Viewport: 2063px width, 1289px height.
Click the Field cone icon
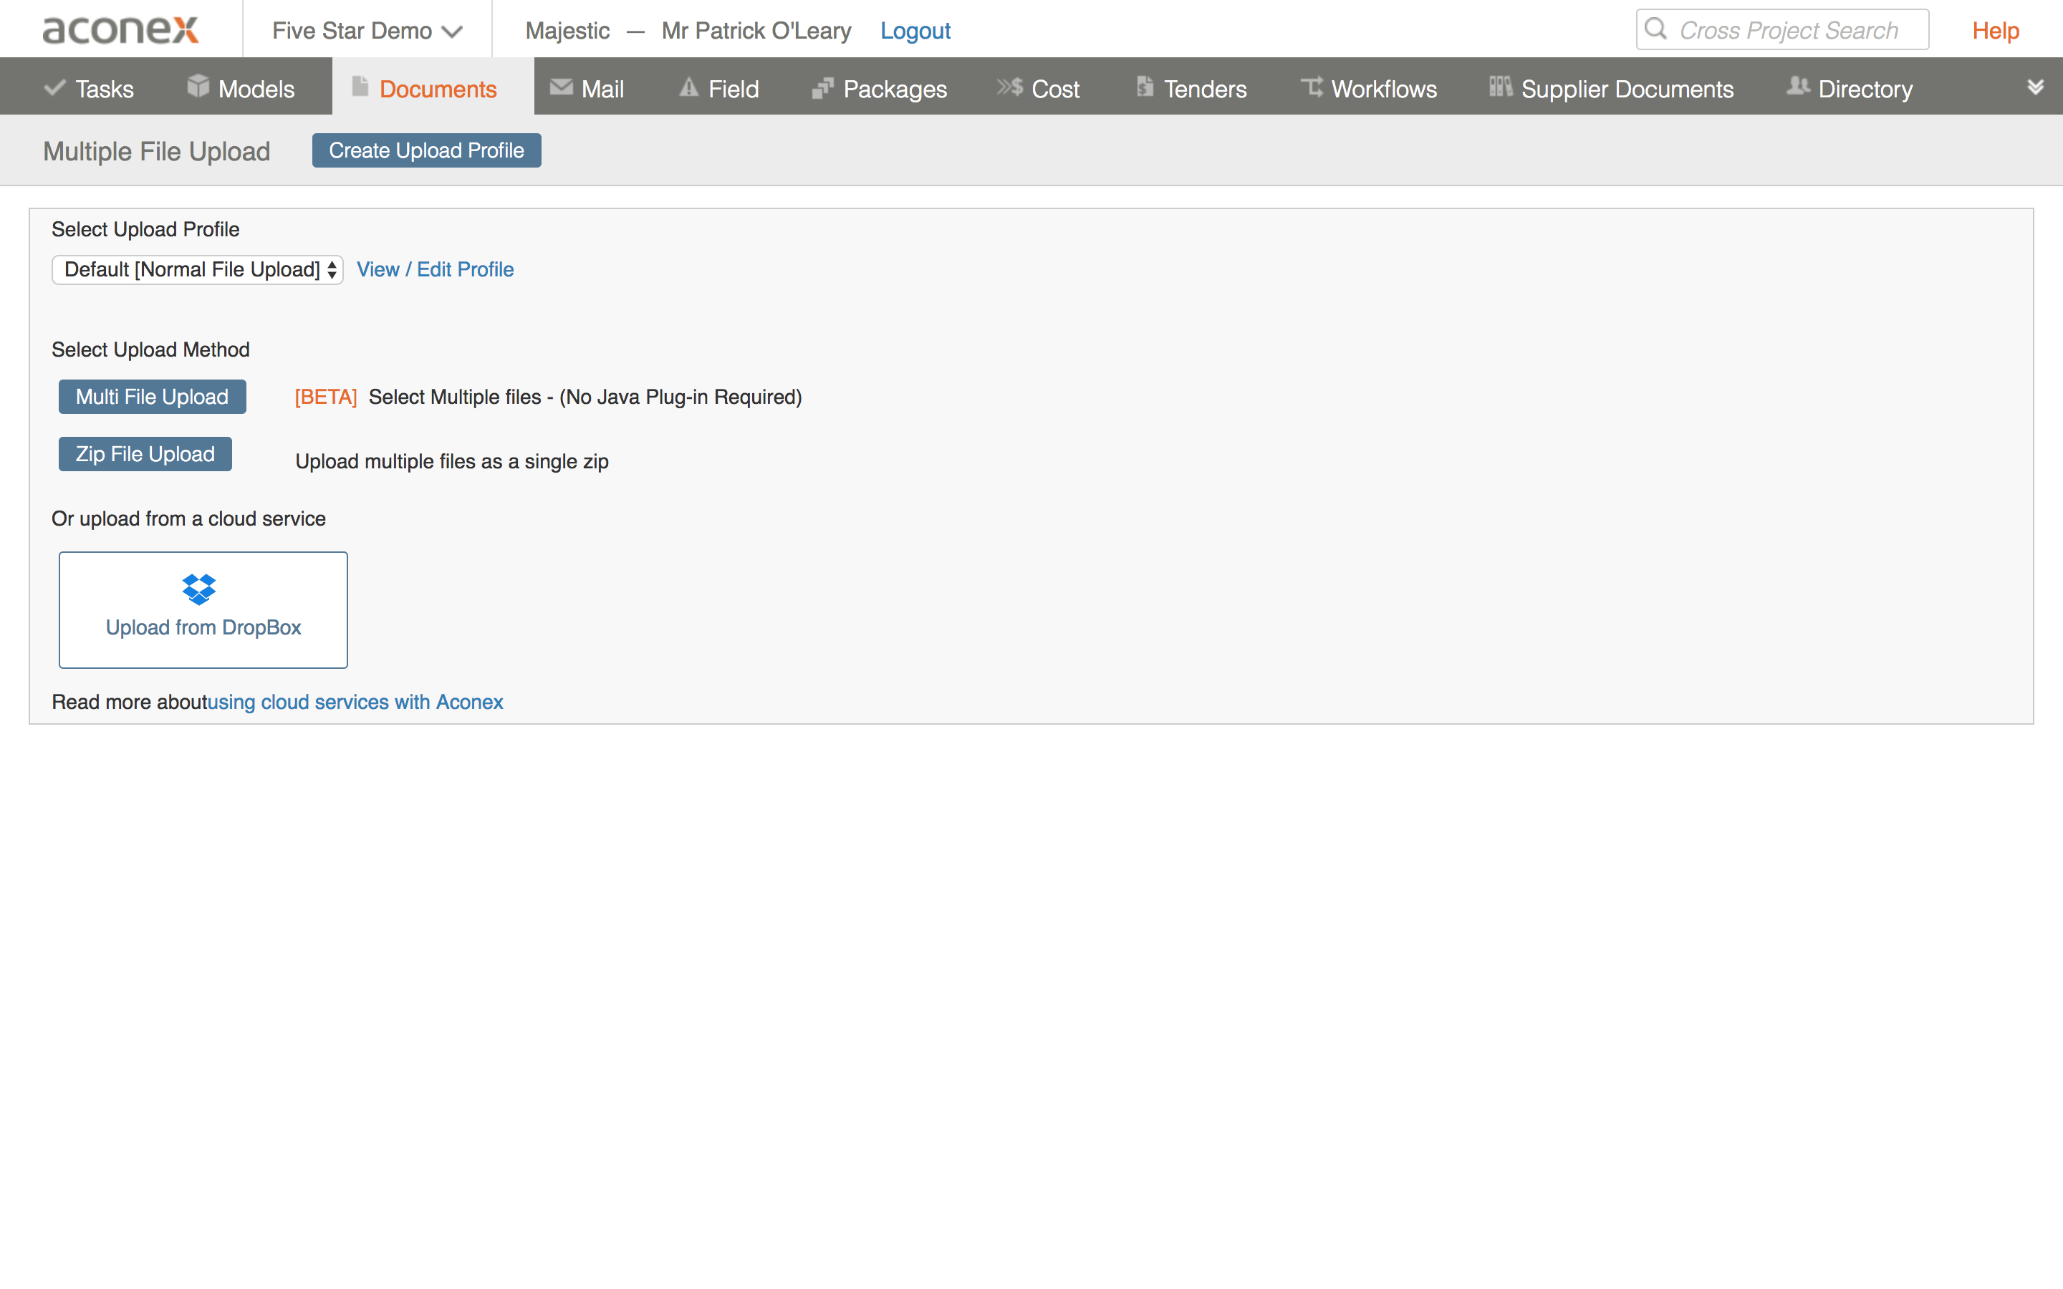tap(689, 87)
